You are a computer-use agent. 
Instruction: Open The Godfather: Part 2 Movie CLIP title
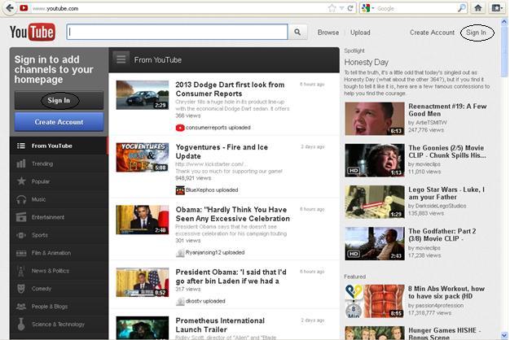point(442,235)
